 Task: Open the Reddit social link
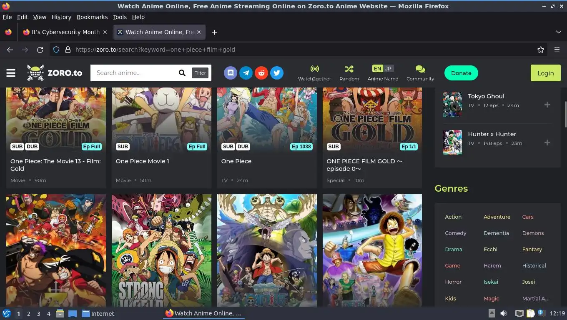[x=261, y=73]
